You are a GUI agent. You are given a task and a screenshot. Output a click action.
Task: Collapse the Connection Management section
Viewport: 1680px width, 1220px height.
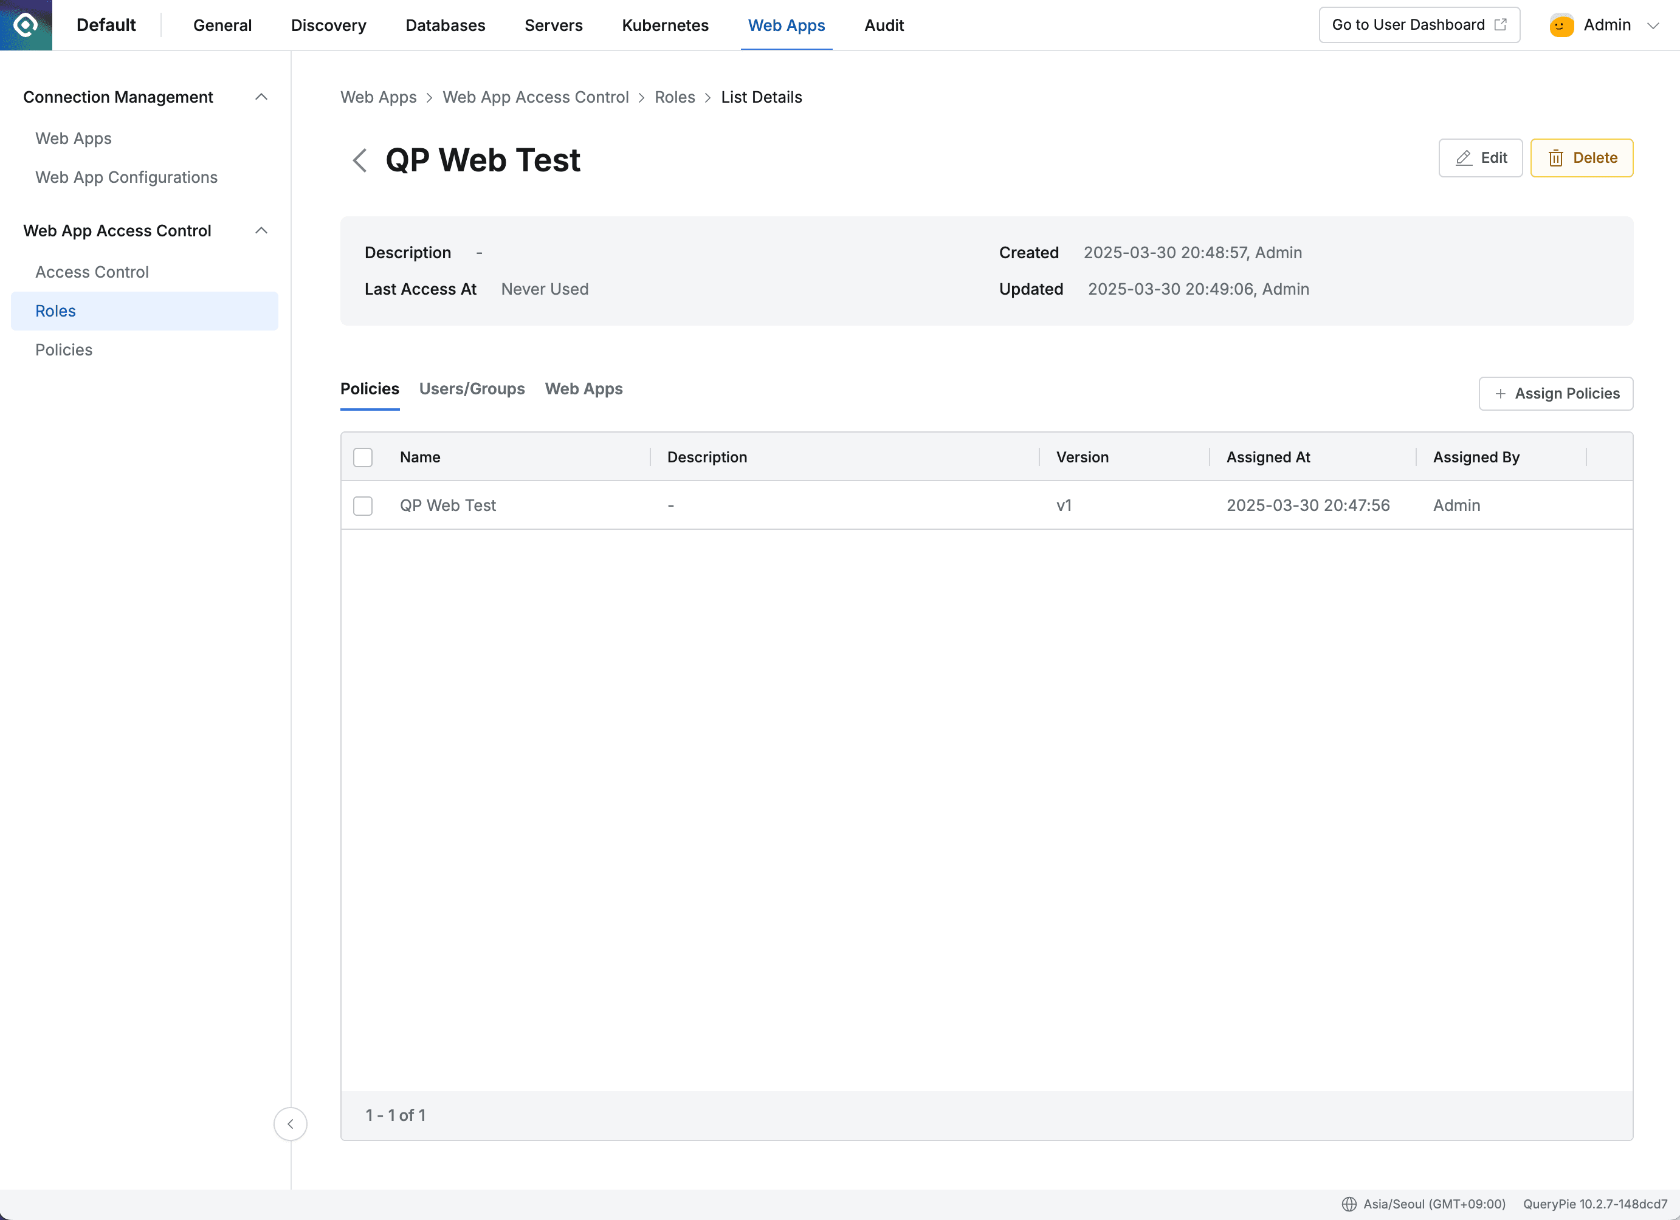pos(261,96)
